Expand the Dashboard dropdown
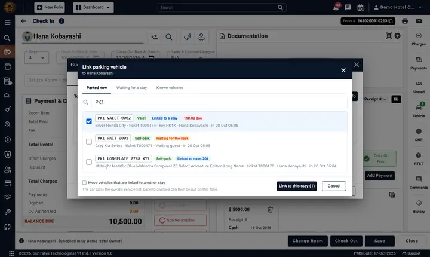Screen dimensions: 430x257 [x=93, y=7]
